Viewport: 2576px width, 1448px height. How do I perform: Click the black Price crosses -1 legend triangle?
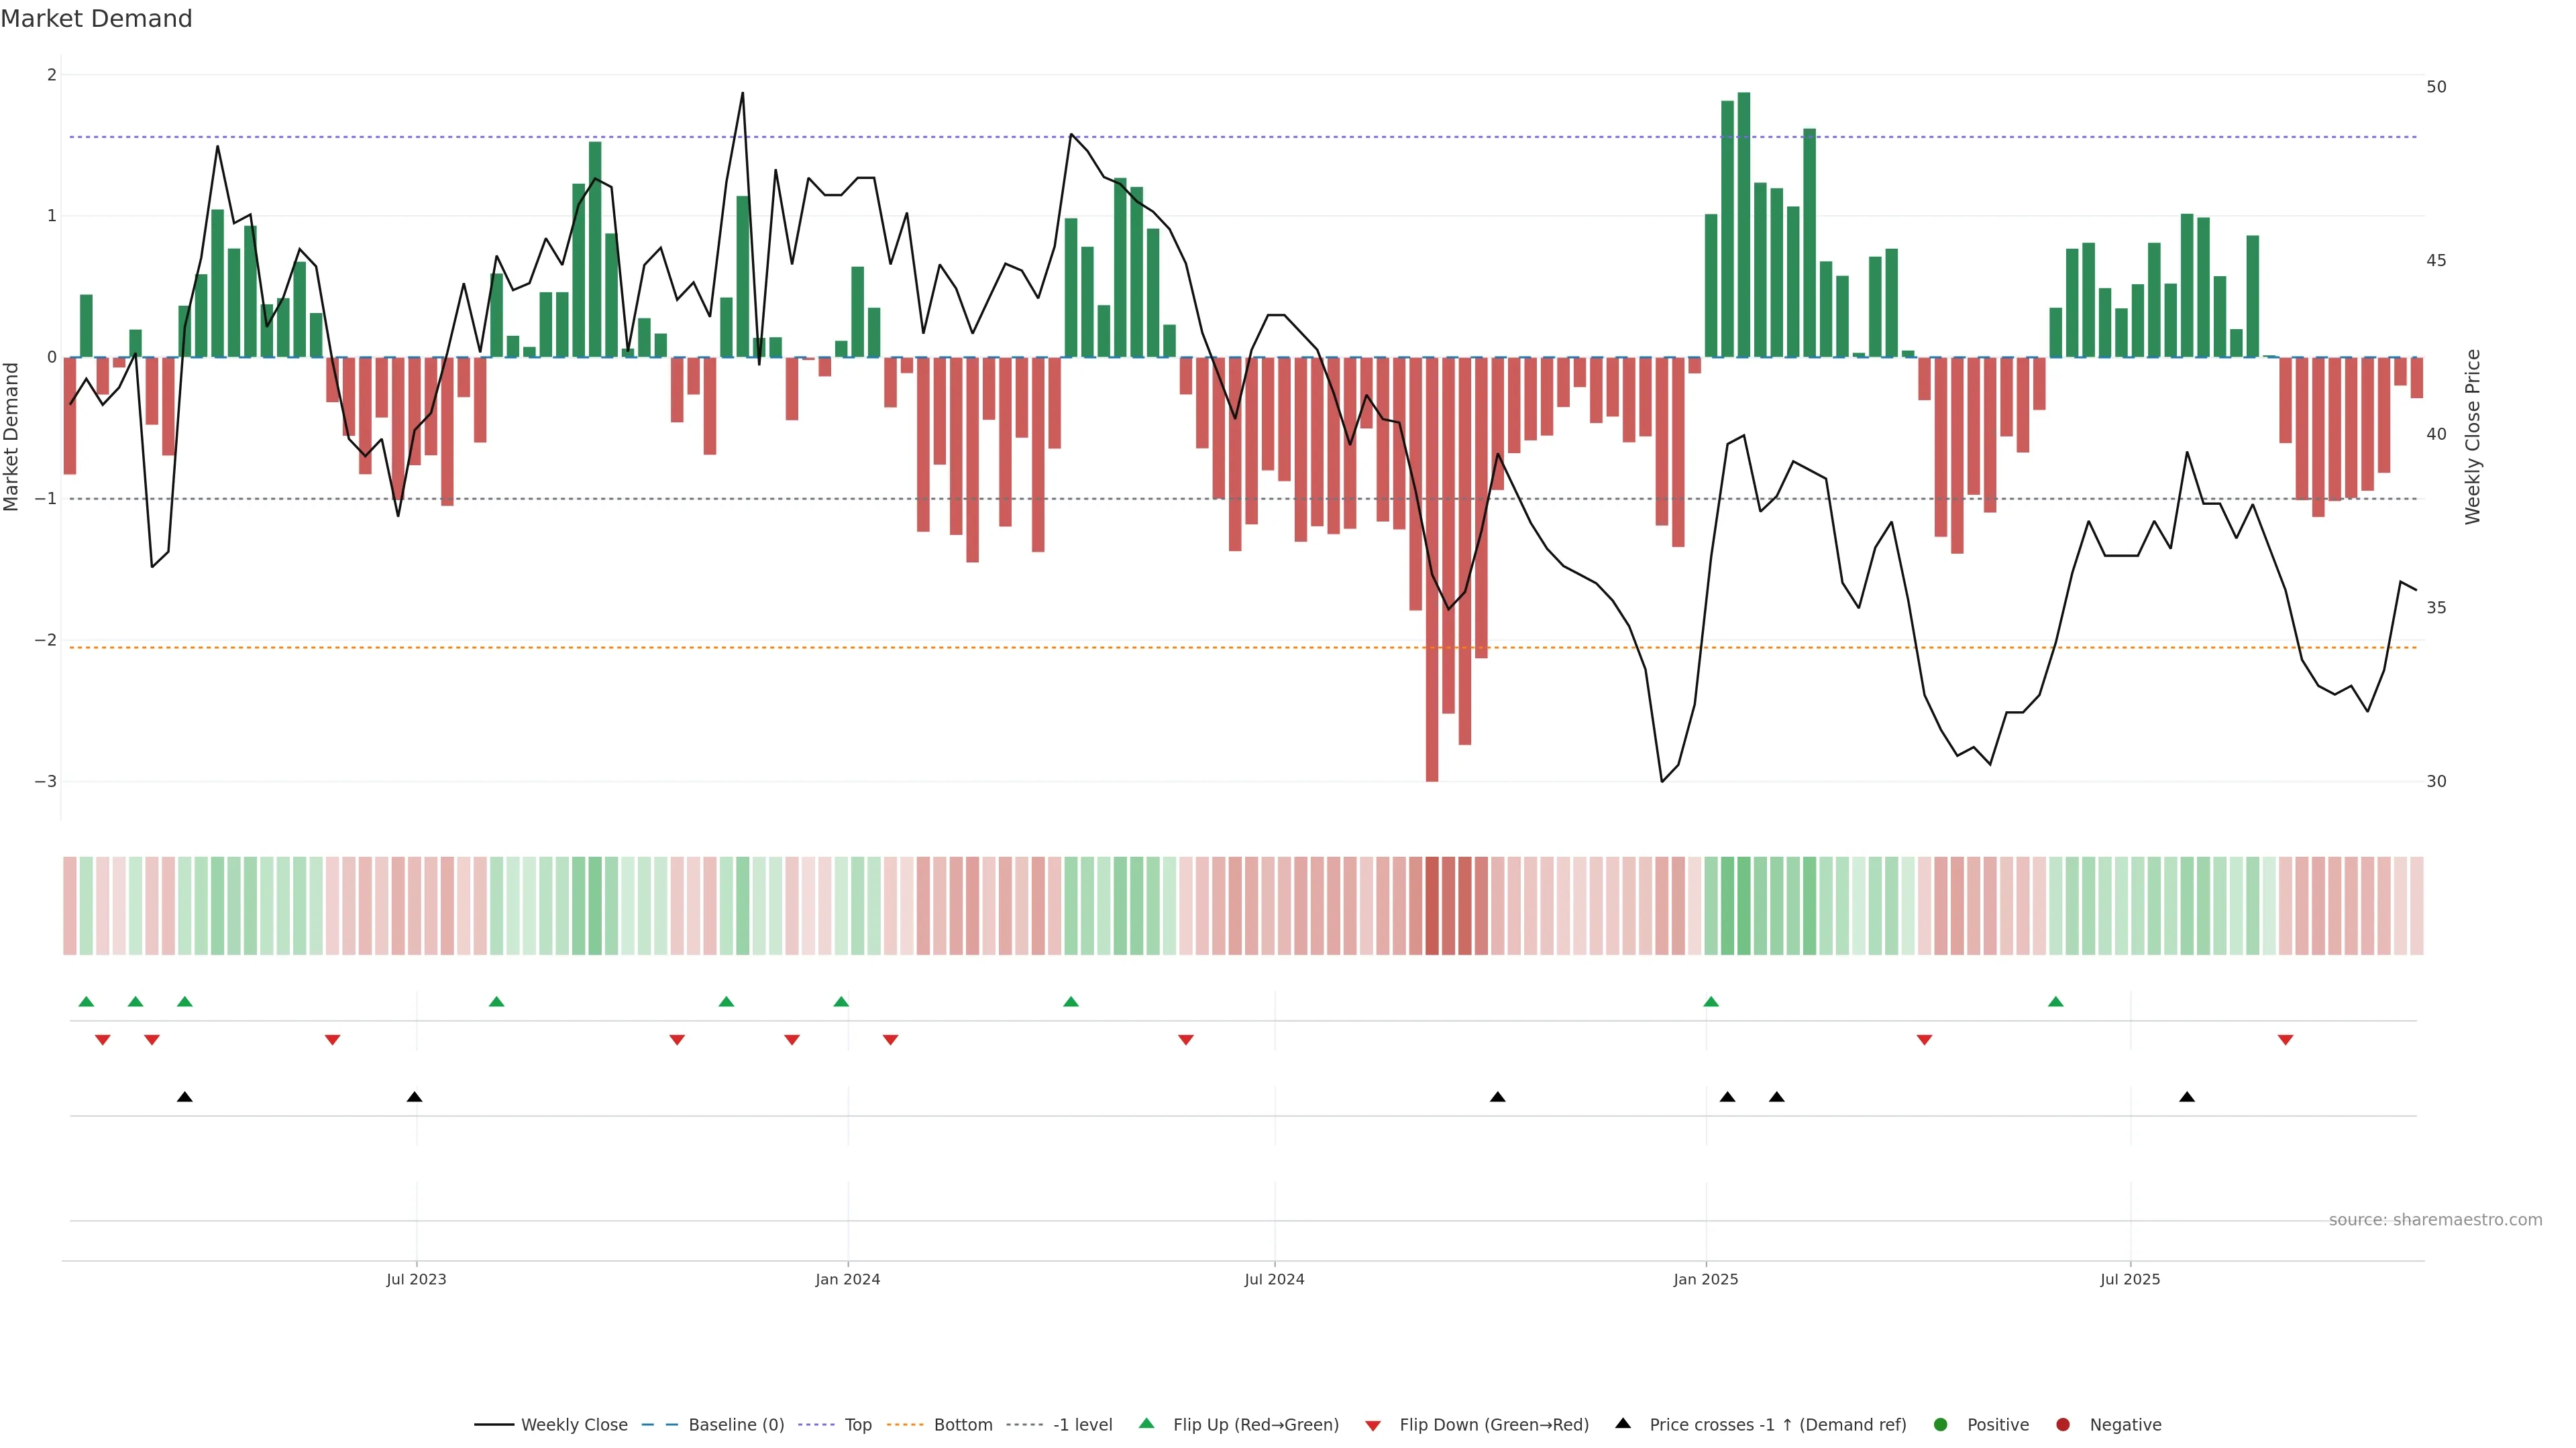tap(1623, 1423)
